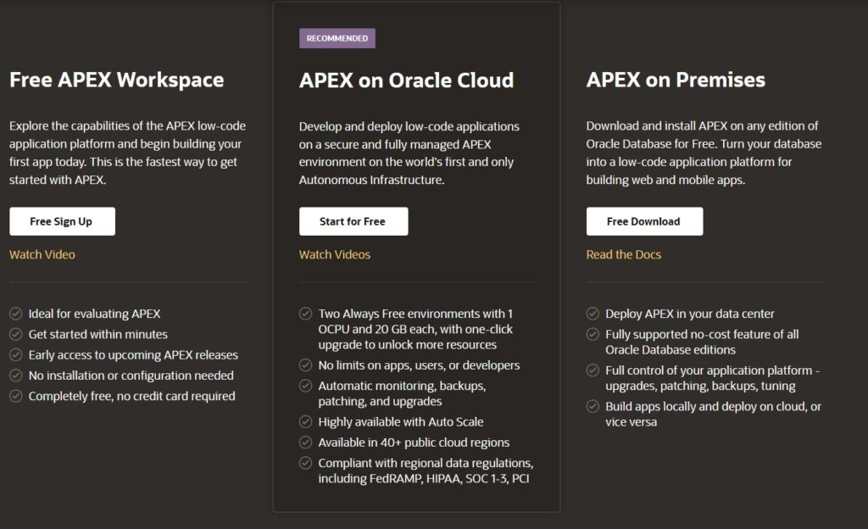Screen dimensions: 868x529
Task: Click the RECOMMENDED badge
Action: 337,38
